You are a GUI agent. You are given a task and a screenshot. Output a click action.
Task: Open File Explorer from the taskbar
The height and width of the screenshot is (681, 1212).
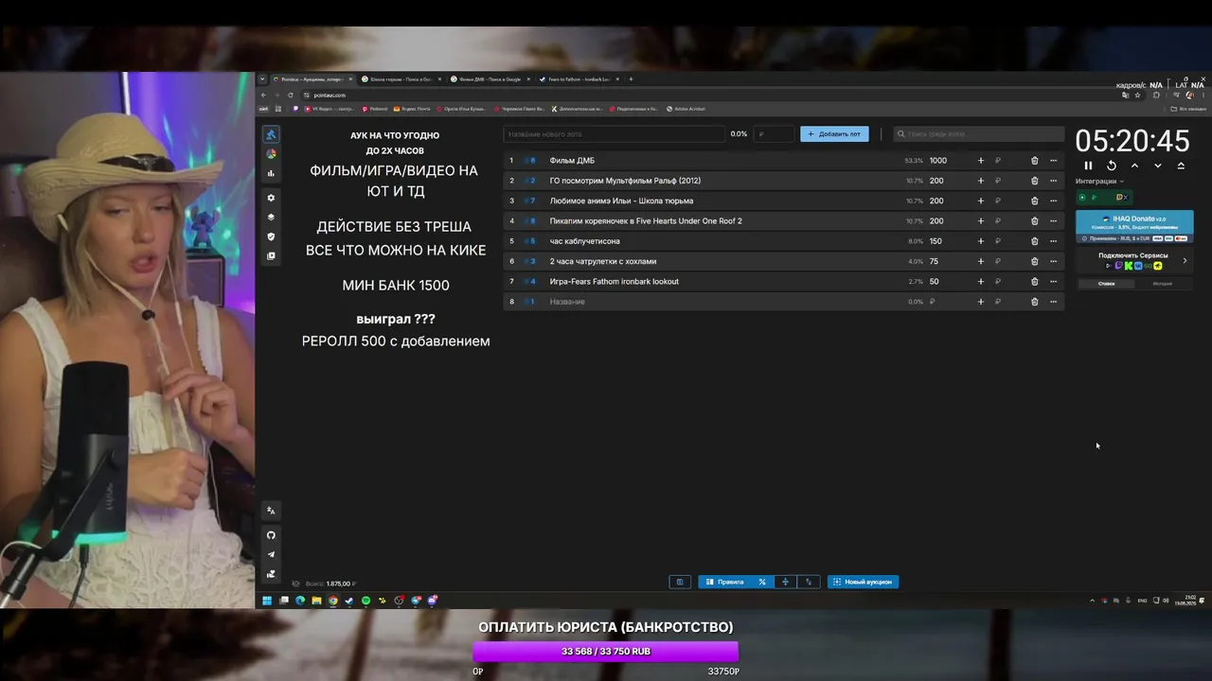coord(316,601)
